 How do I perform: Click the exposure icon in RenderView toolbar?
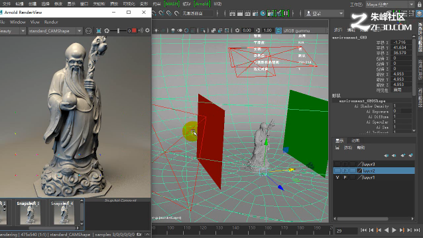point(107,31)
